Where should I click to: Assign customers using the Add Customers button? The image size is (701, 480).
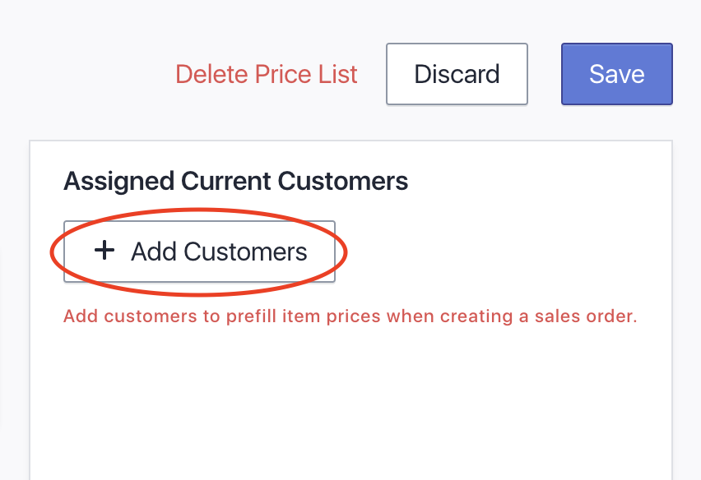pyautogui.click(x=200, y=252)
